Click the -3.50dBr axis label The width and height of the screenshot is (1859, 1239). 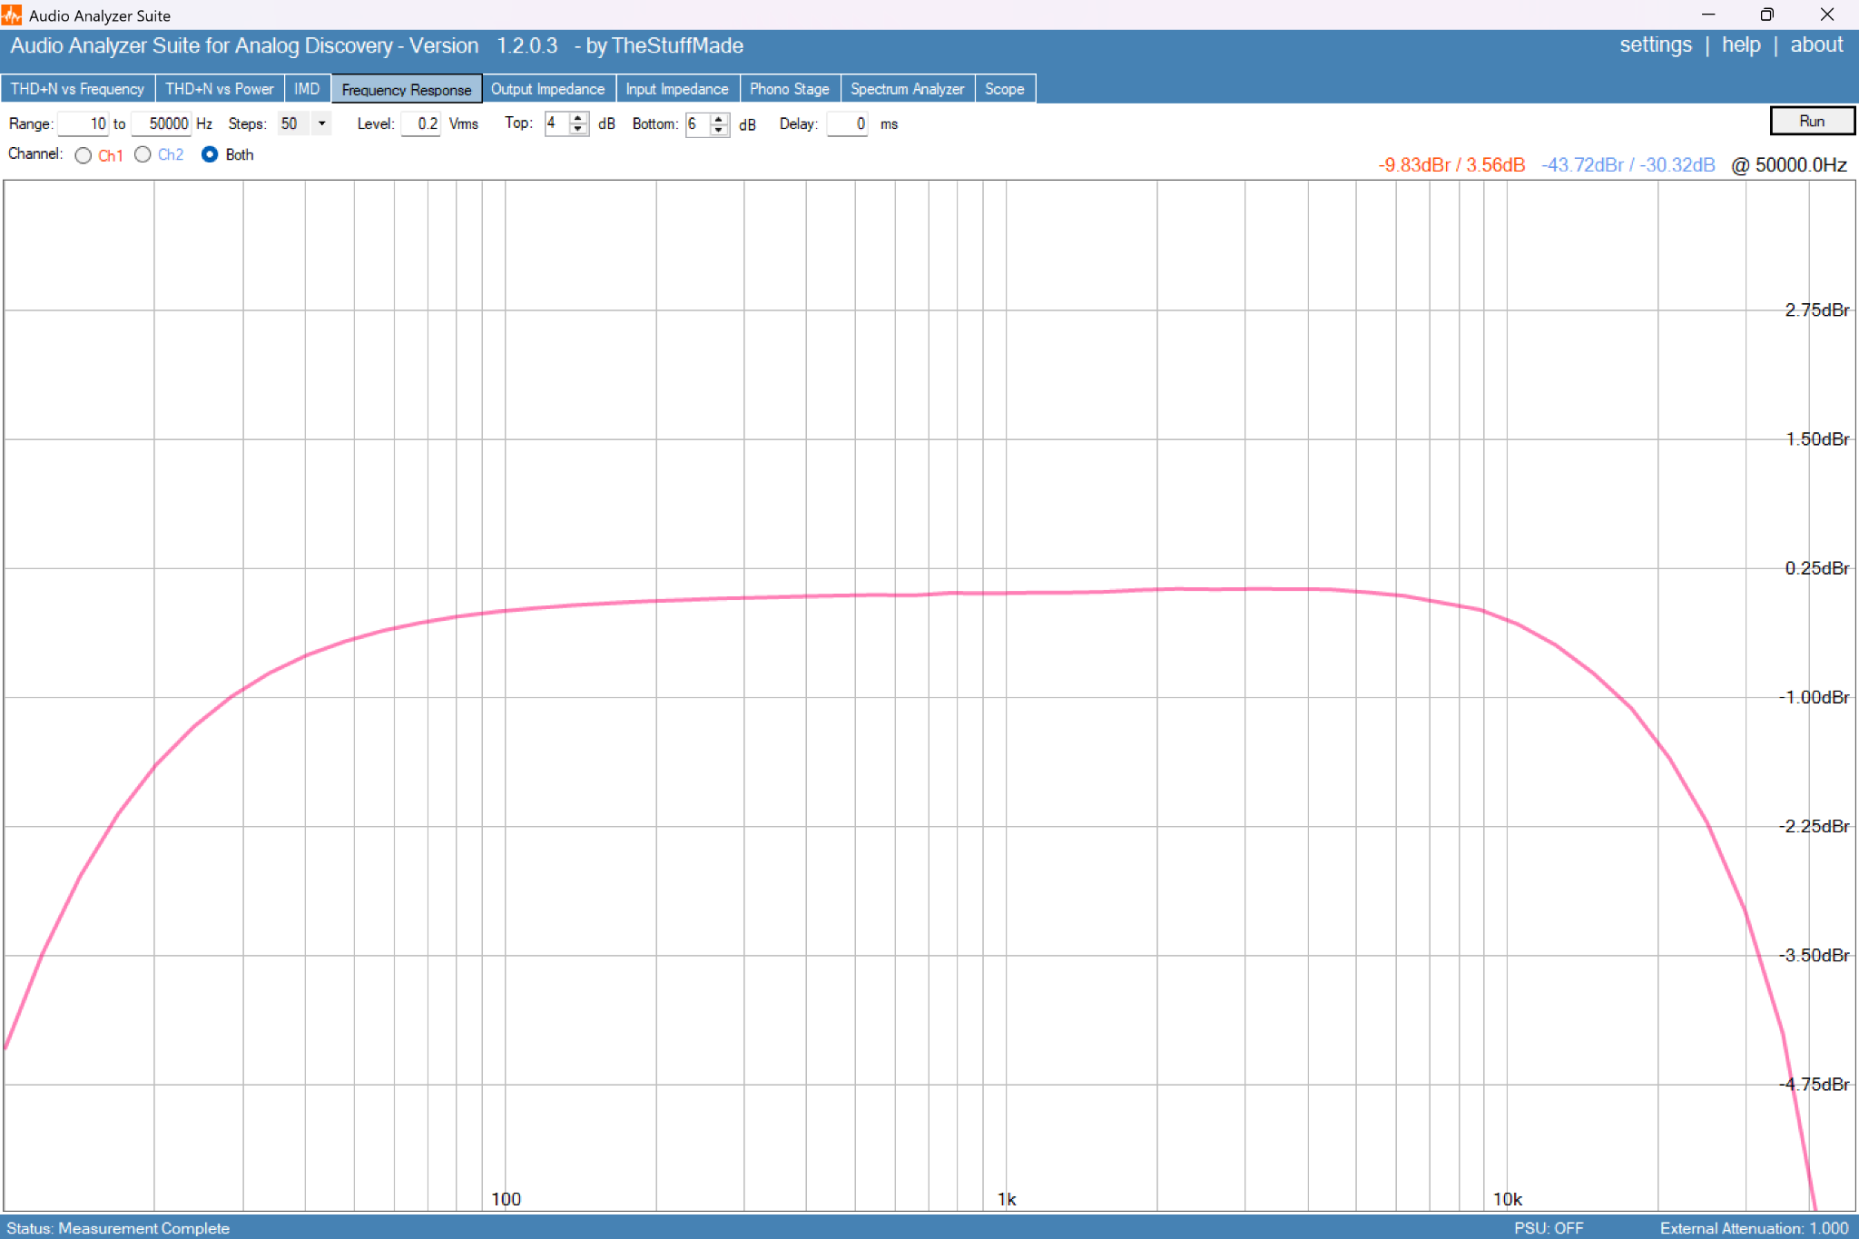click(1814, 955)
